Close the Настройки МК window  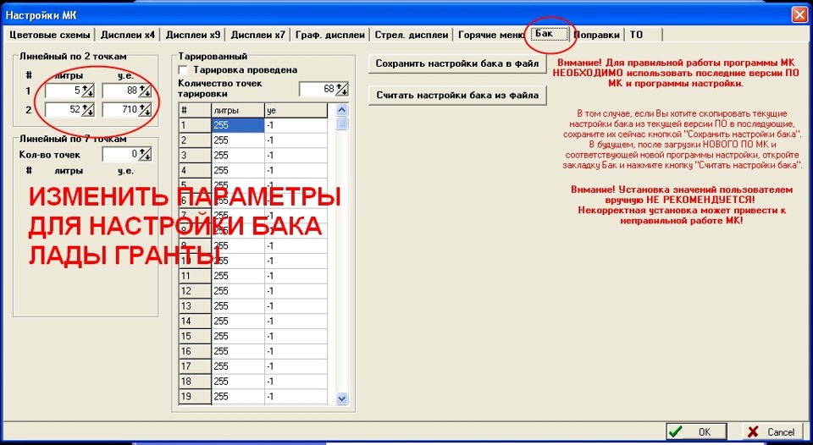pos(799,15)
